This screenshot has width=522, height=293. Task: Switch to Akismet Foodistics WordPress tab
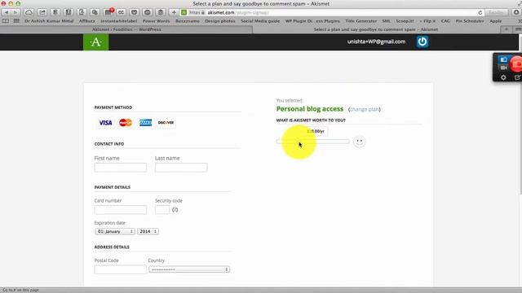coord(126,29)
